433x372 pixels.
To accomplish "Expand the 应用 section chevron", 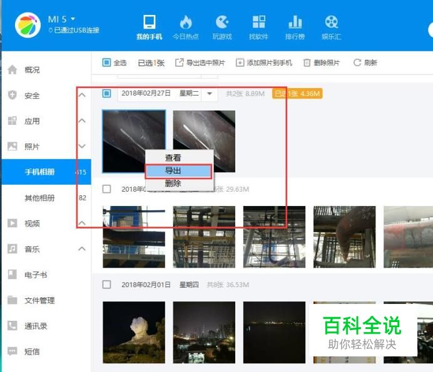I will tap(82, 120).
